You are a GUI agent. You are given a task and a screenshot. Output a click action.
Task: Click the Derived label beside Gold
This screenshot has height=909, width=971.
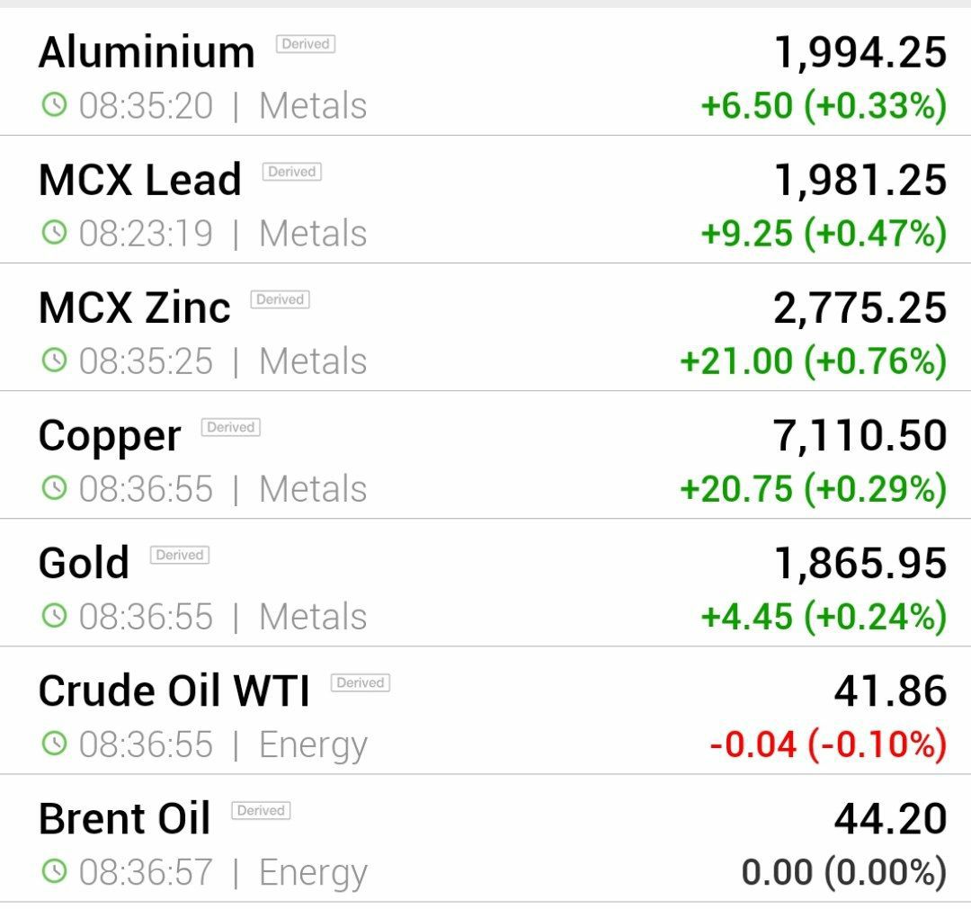pos(180,555)
